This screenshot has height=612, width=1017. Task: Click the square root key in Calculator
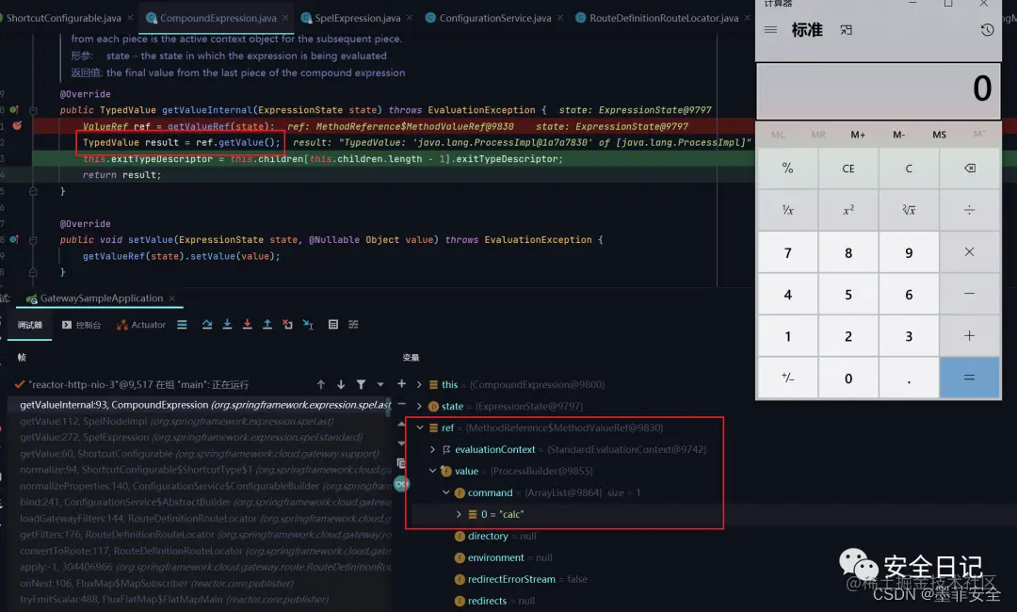[909, 209]
